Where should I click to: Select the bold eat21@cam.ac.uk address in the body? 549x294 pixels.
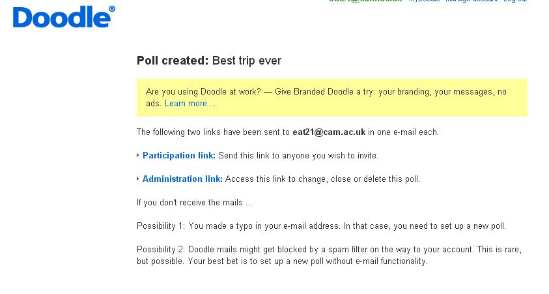click(x=328, y=132)
